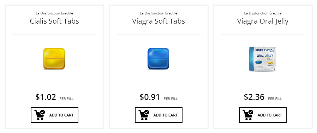Open the Viagra Oral Jelly product title
317x133 pixels.
coord(263,21)
